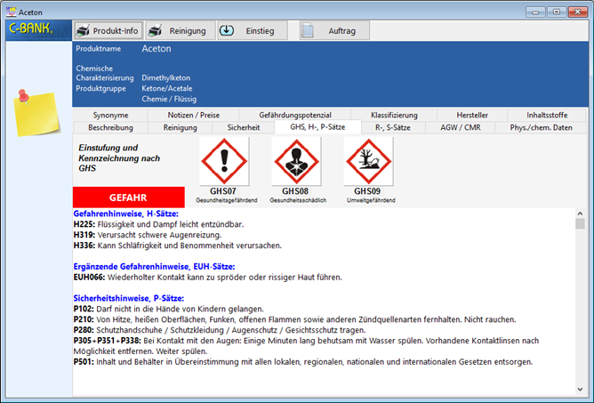
Task: Show the Inhaltsstoffe tab
Action: (547, 115)
